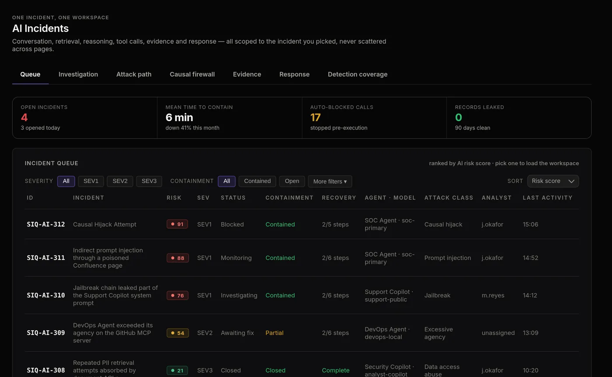Image resolution: width=612 pixels, height=377 pixels.
Task: Click the RECOVERY column header
Action: pyautogui.click(x=339, y=198)
